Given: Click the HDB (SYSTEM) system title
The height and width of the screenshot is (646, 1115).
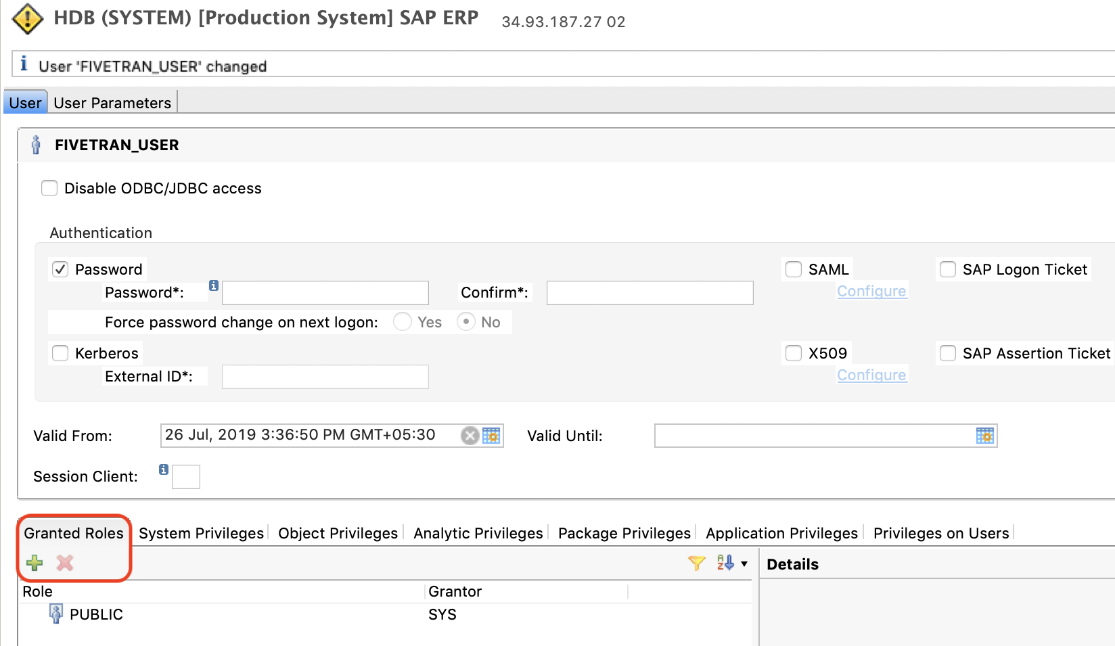Looking at the screenshot, I should [x=266, y=18].
